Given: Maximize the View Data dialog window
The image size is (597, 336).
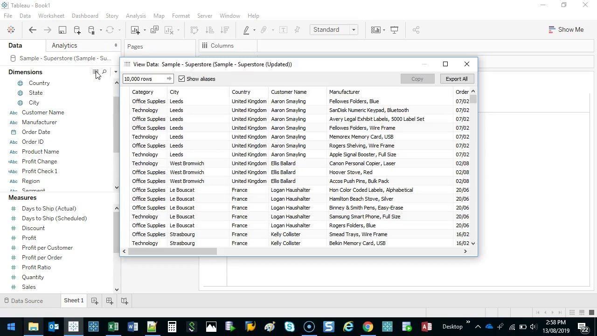Looking at the screenshot, I should click(x=445, y=64).
